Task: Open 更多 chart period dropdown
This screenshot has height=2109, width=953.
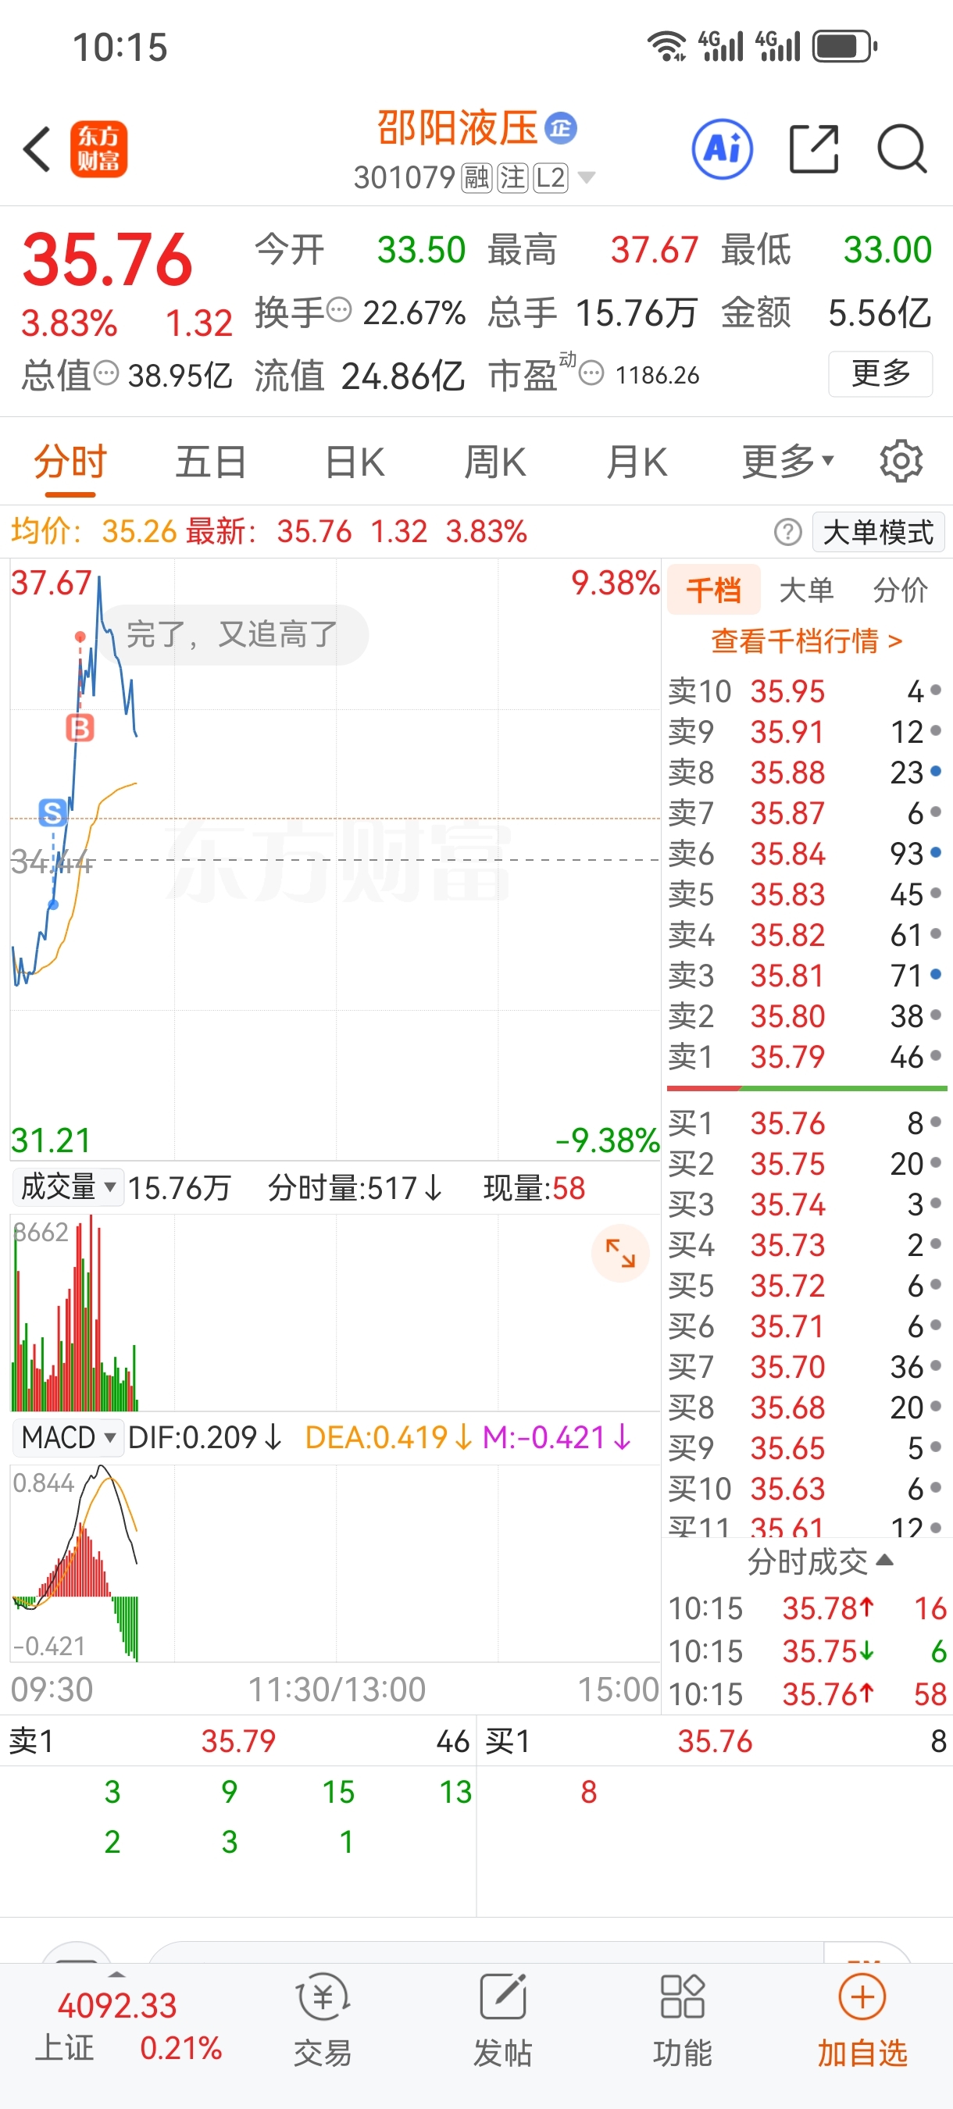Action: 787,462
